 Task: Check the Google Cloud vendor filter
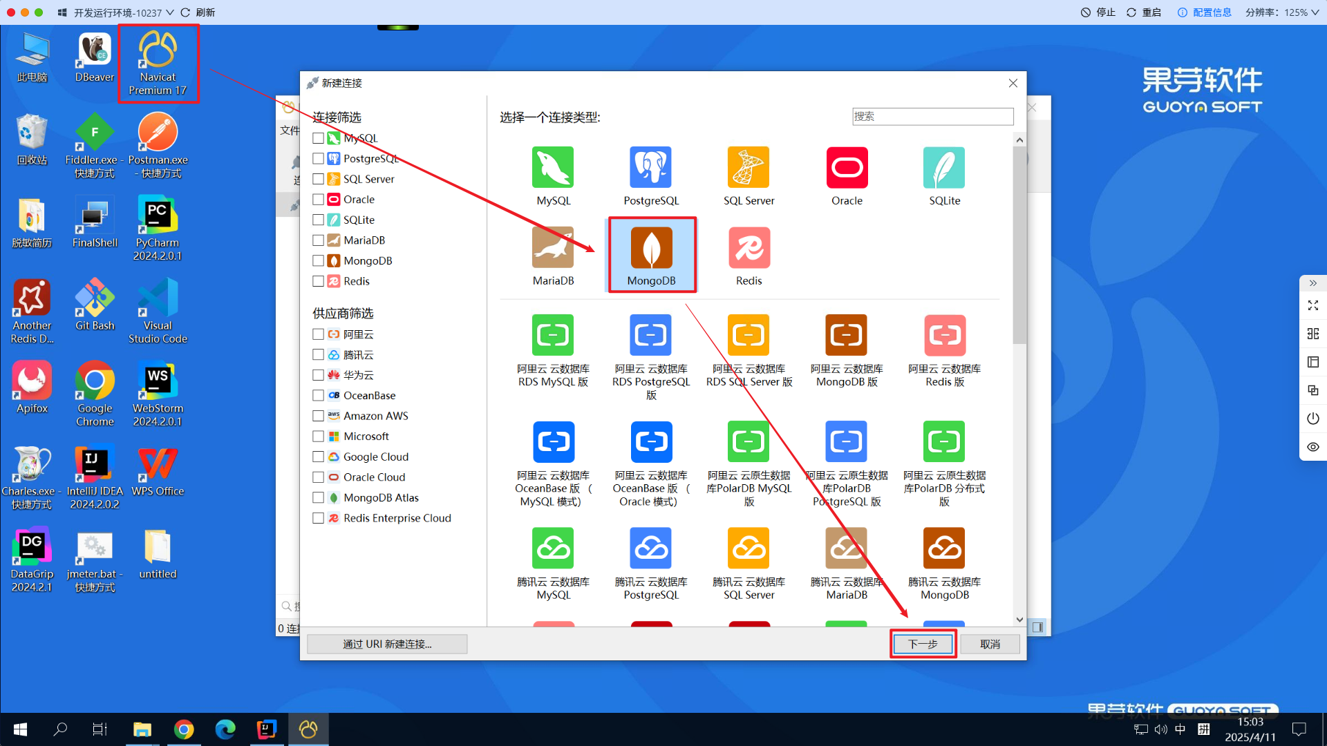(318, 457)
